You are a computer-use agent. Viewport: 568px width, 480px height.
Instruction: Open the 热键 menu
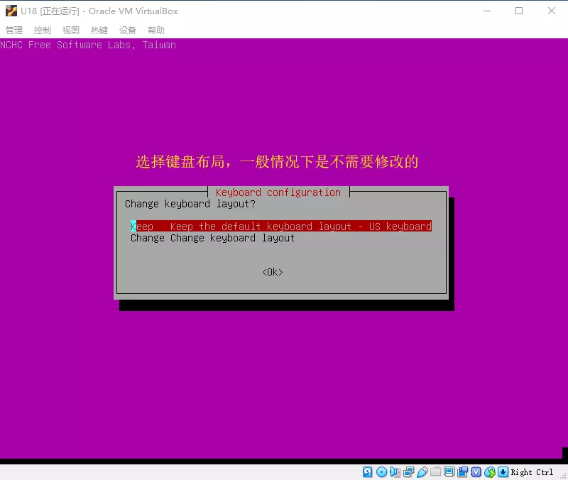(99, 30)
